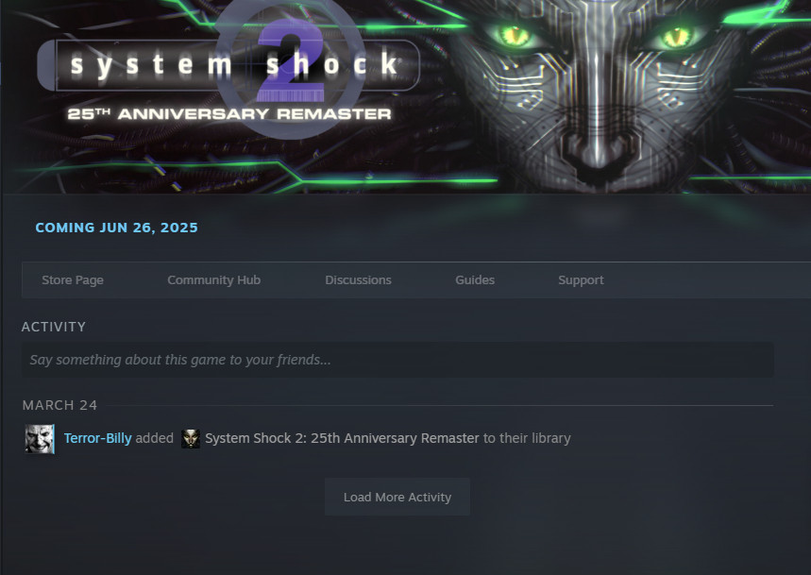Click the System Shock 2 game icon in activity
This screenshot has height=575, width=811.
point(191,438)
